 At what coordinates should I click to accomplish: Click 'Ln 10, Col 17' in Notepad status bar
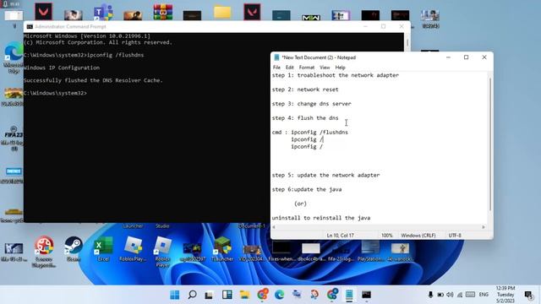(340, 236)
